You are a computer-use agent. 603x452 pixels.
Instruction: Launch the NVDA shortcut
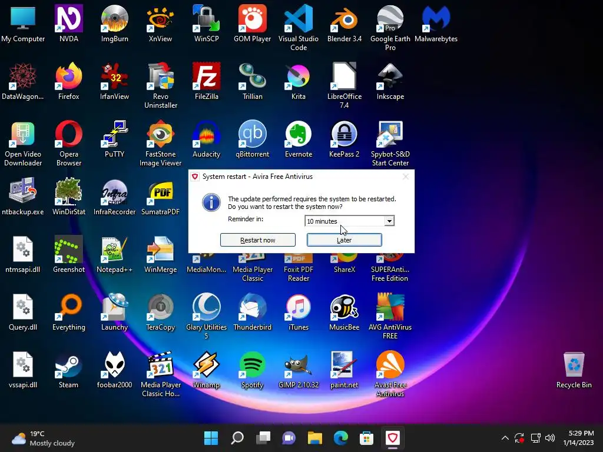pyautogui.click(x=69, y=24)
